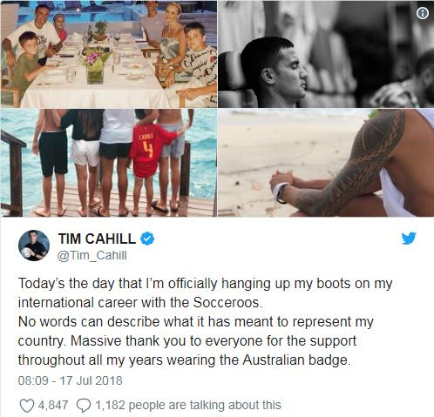Open the tattooed arm beach photo
Screen dimensions: 434x417
[326, 163]
